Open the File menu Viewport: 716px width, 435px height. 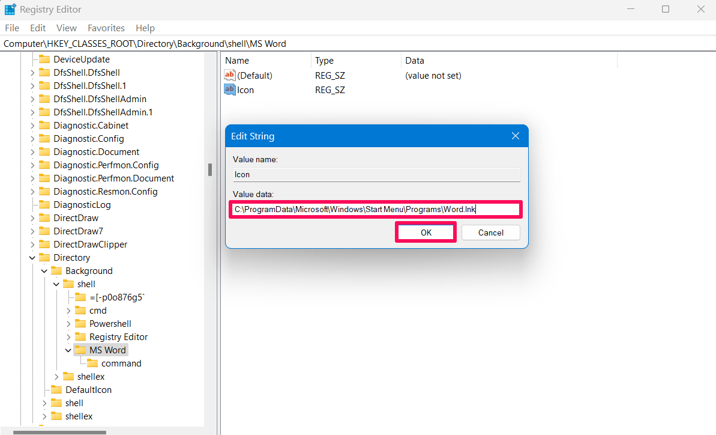click(x=12, y=28)
